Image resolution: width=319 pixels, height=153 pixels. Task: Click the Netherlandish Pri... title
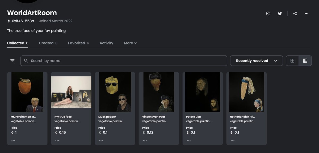(242, 117)
